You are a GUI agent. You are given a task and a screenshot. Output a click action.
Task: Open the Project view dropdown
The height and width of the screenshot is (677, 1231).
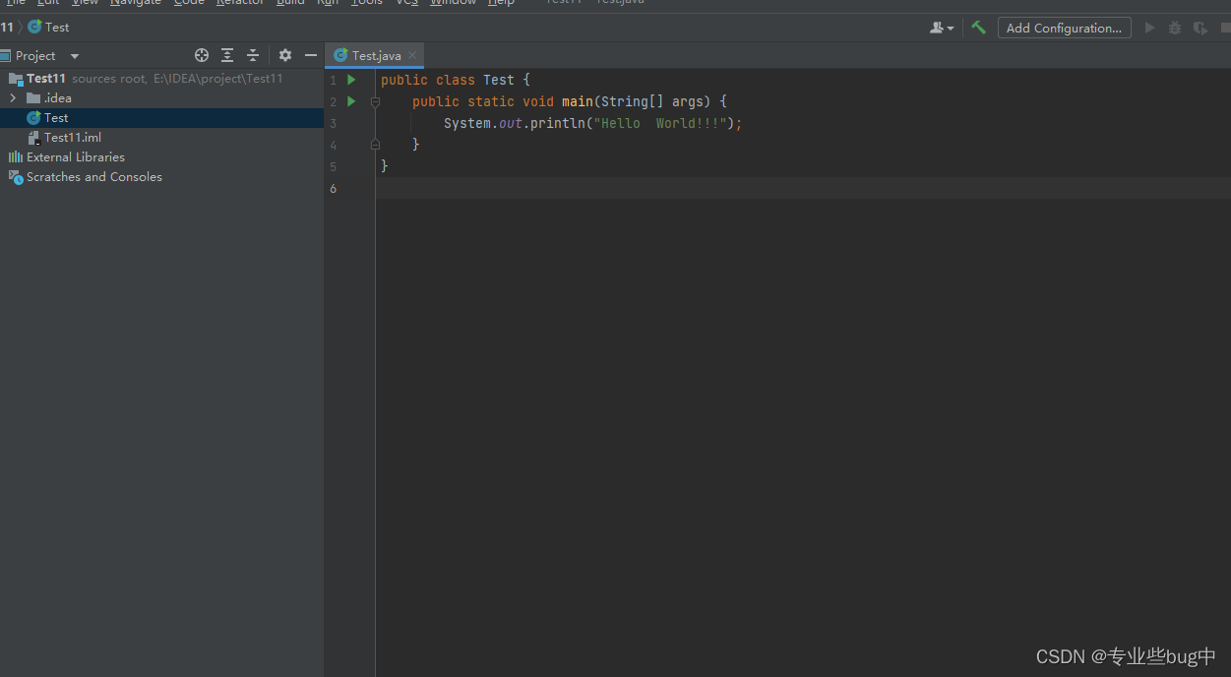pos(75,57)
